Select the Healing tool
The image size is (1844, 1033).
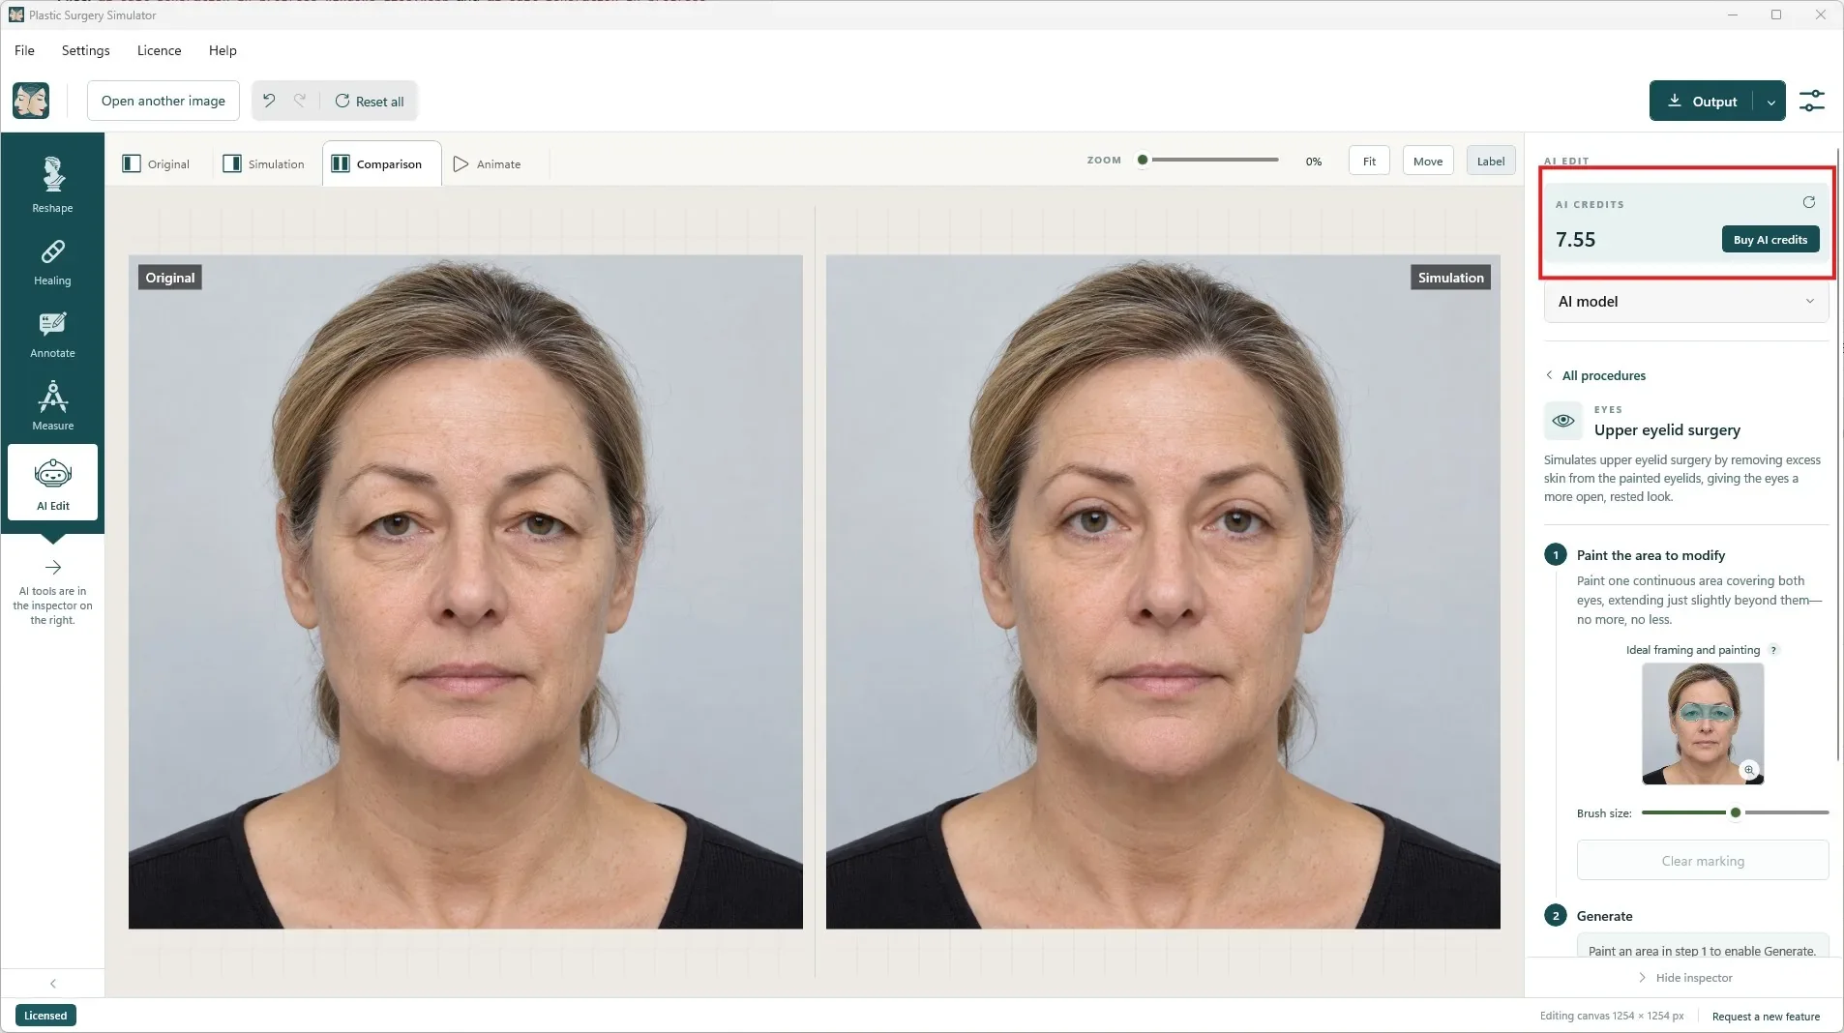click(x=52, y=262)
